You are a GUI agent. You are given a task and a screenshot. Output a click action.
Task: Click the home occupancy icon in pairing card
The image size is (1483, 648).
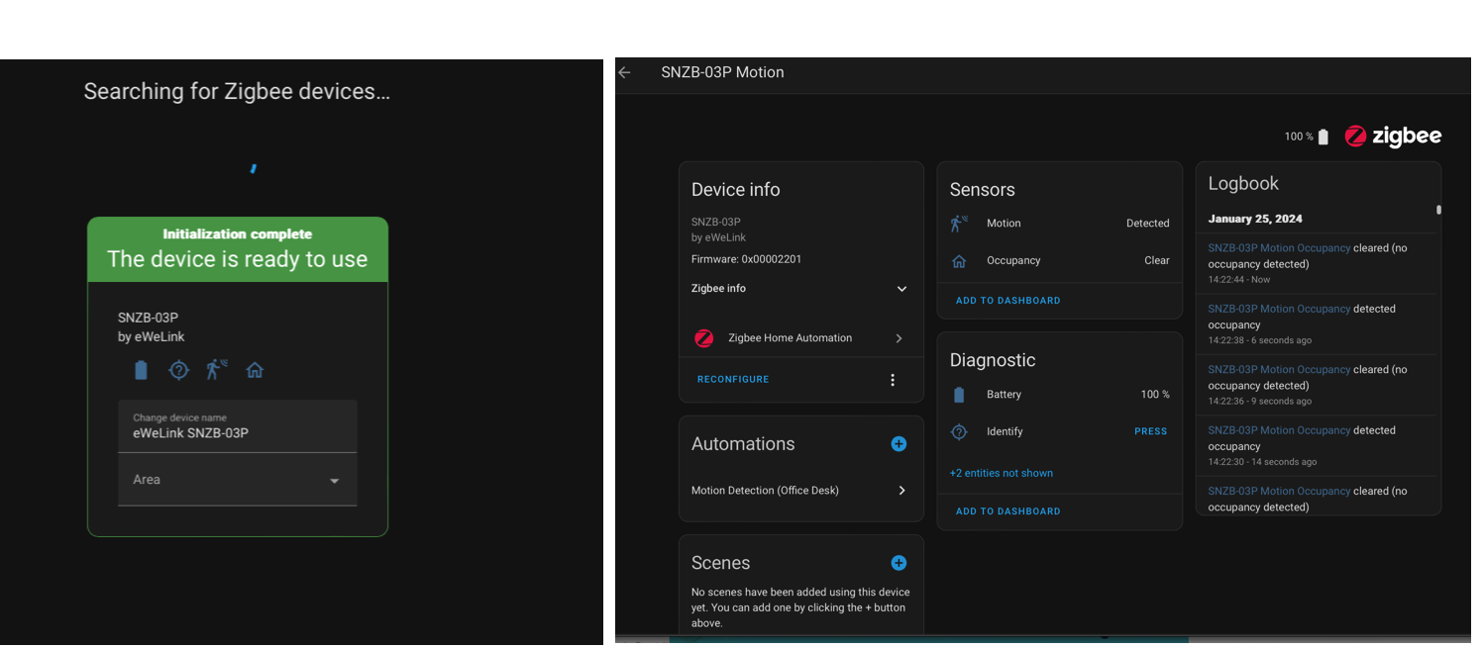click(255, 370)
